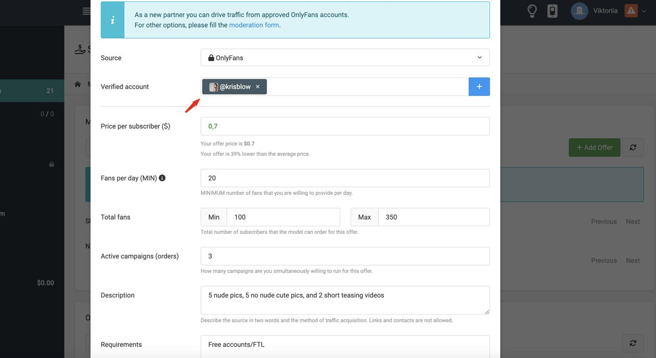This screenshot has width=656, height=358.
Task: Click the Price per subscriber field
Action: [345, 126]
